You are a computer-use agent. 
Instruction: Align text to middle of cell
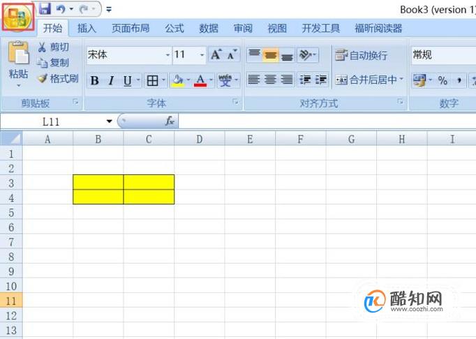271,55
